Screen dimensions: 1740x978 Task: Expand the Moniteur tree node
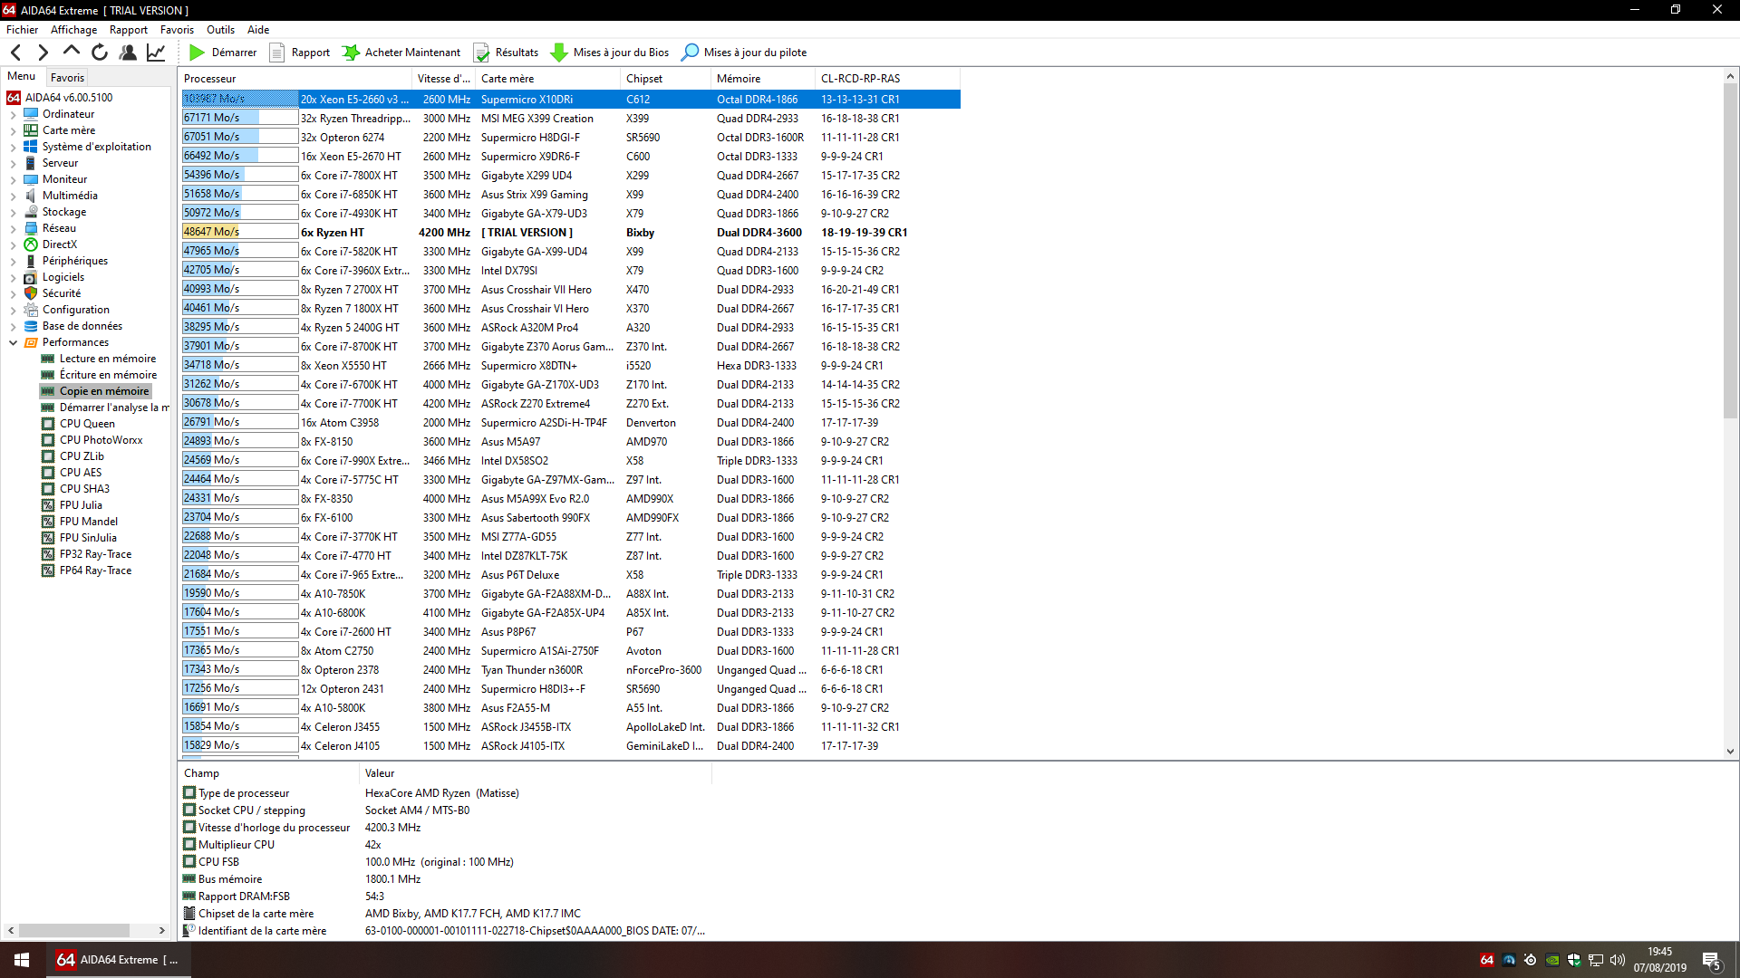click(13, 180)
